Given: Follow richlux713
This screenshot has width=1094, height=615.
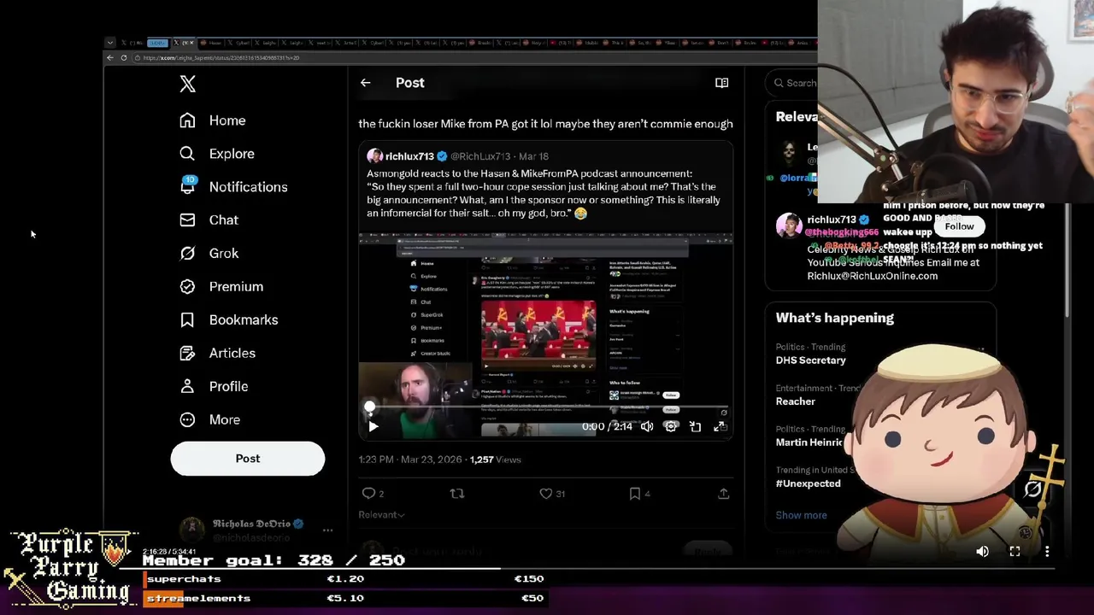Looking at the screenshot, I should 959,226.
